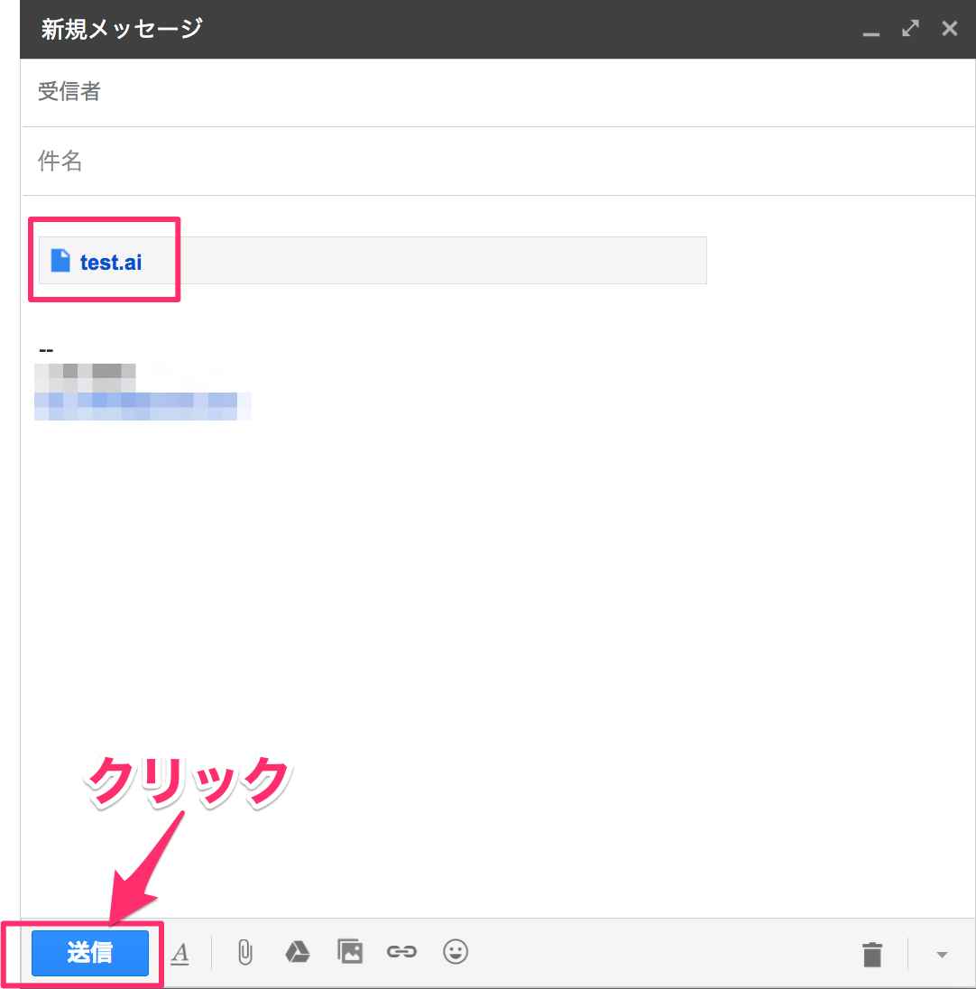The width and height of the screenshot is (976, 989).
Task: Attach a file with the paperclip icon
Action: tap(245, 952)
